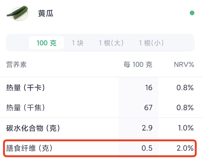The image size is (205, 159).
Task: Choose the 1 根(大) serving option
Action: point(111,43)
